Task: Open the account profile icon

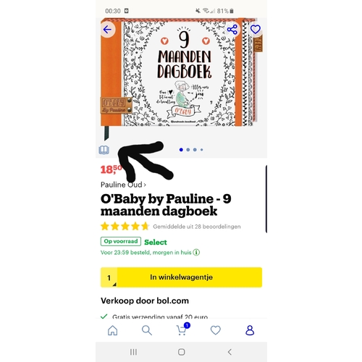Action: (x=250, y=330)
